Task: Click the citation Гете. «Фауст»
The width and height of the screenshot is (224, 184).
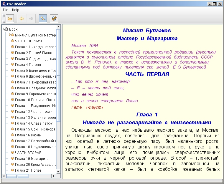Action: (87, 107)
